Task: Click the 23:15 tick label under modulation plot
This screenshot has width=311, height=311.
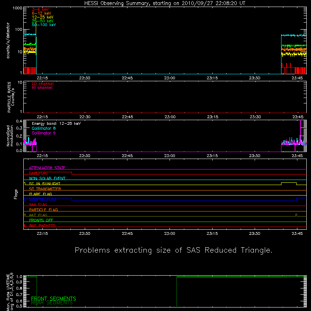Action: [212, 156]
